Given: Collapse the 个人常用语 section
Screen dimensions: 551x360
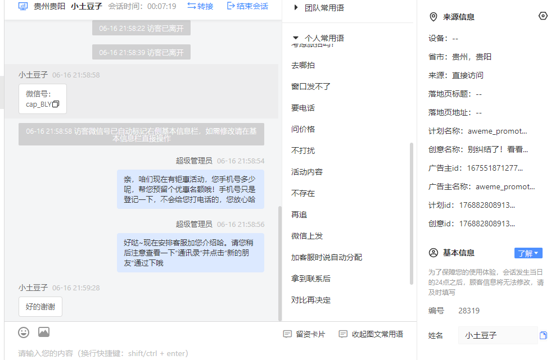Looking at the screenshot, I should 296,38.
